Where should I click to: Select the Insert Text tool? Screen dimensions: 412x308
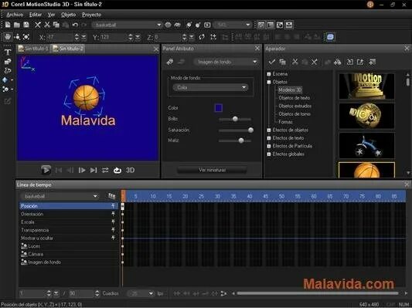coord(8,52)
